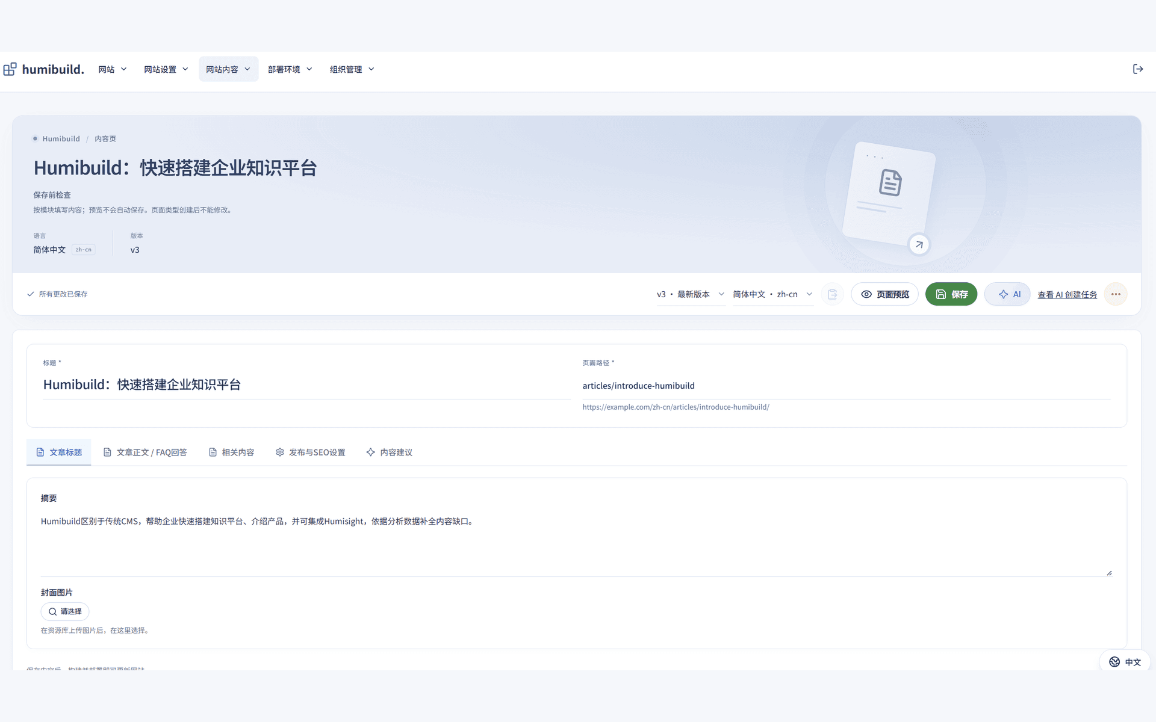The image size is (1156, 722).
Task: Open the 查看 AI 创建任务 link
Action: tap(1067, 295)
